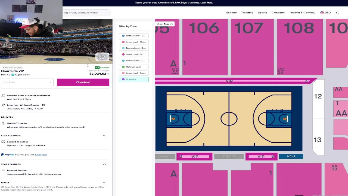The width and height of the screenshot is (348, 196).
Task: Toggle the Lower Level - Sid... zone filter
Action: point(134,54)
